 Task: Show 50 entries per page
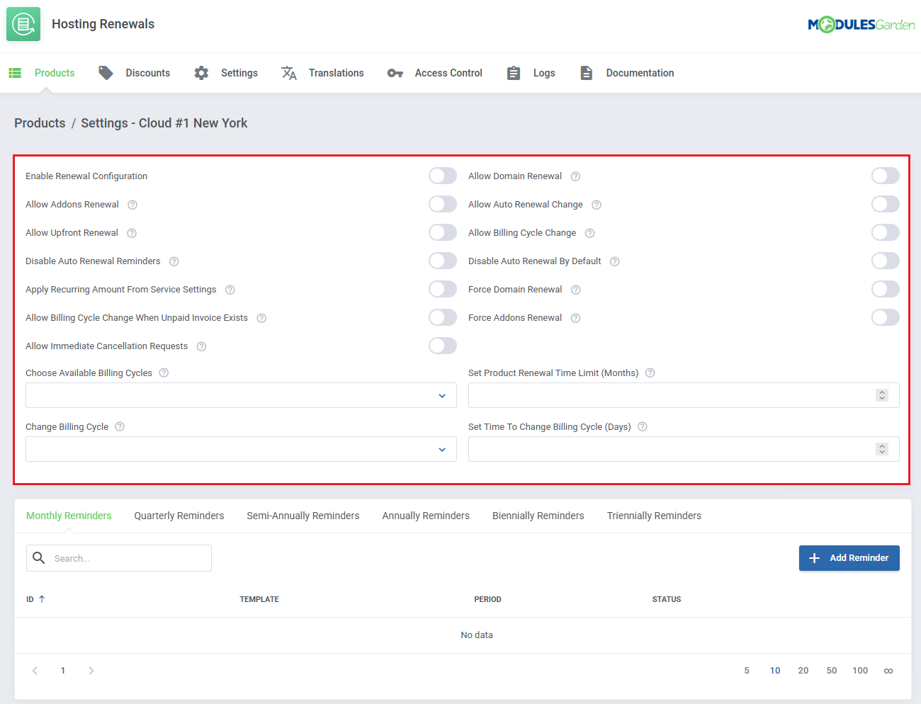click(832, 671)
